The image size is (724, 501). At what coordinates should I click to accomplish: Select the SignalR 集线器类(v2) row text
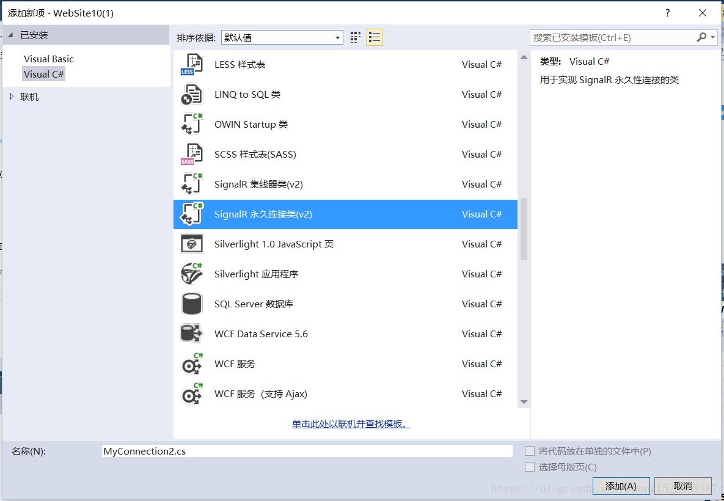pos(258,185)
